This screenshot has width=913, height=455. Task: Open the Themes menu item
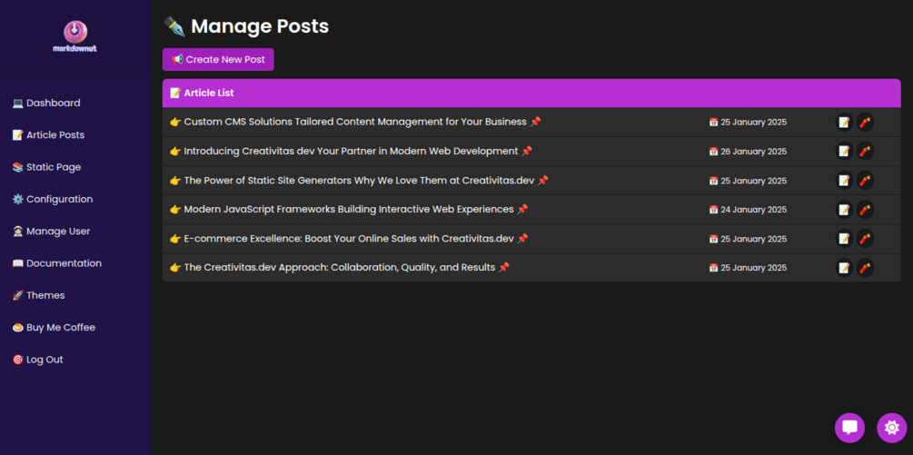(x=45, y=295)
